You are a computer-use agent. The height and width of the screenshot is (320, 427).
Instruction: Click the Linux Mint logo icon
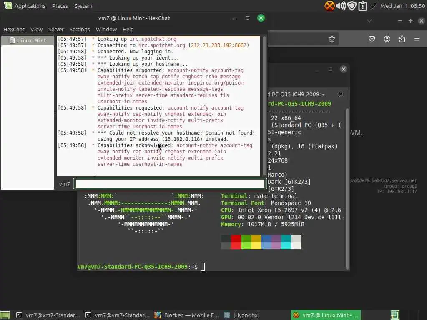point(8,6)
